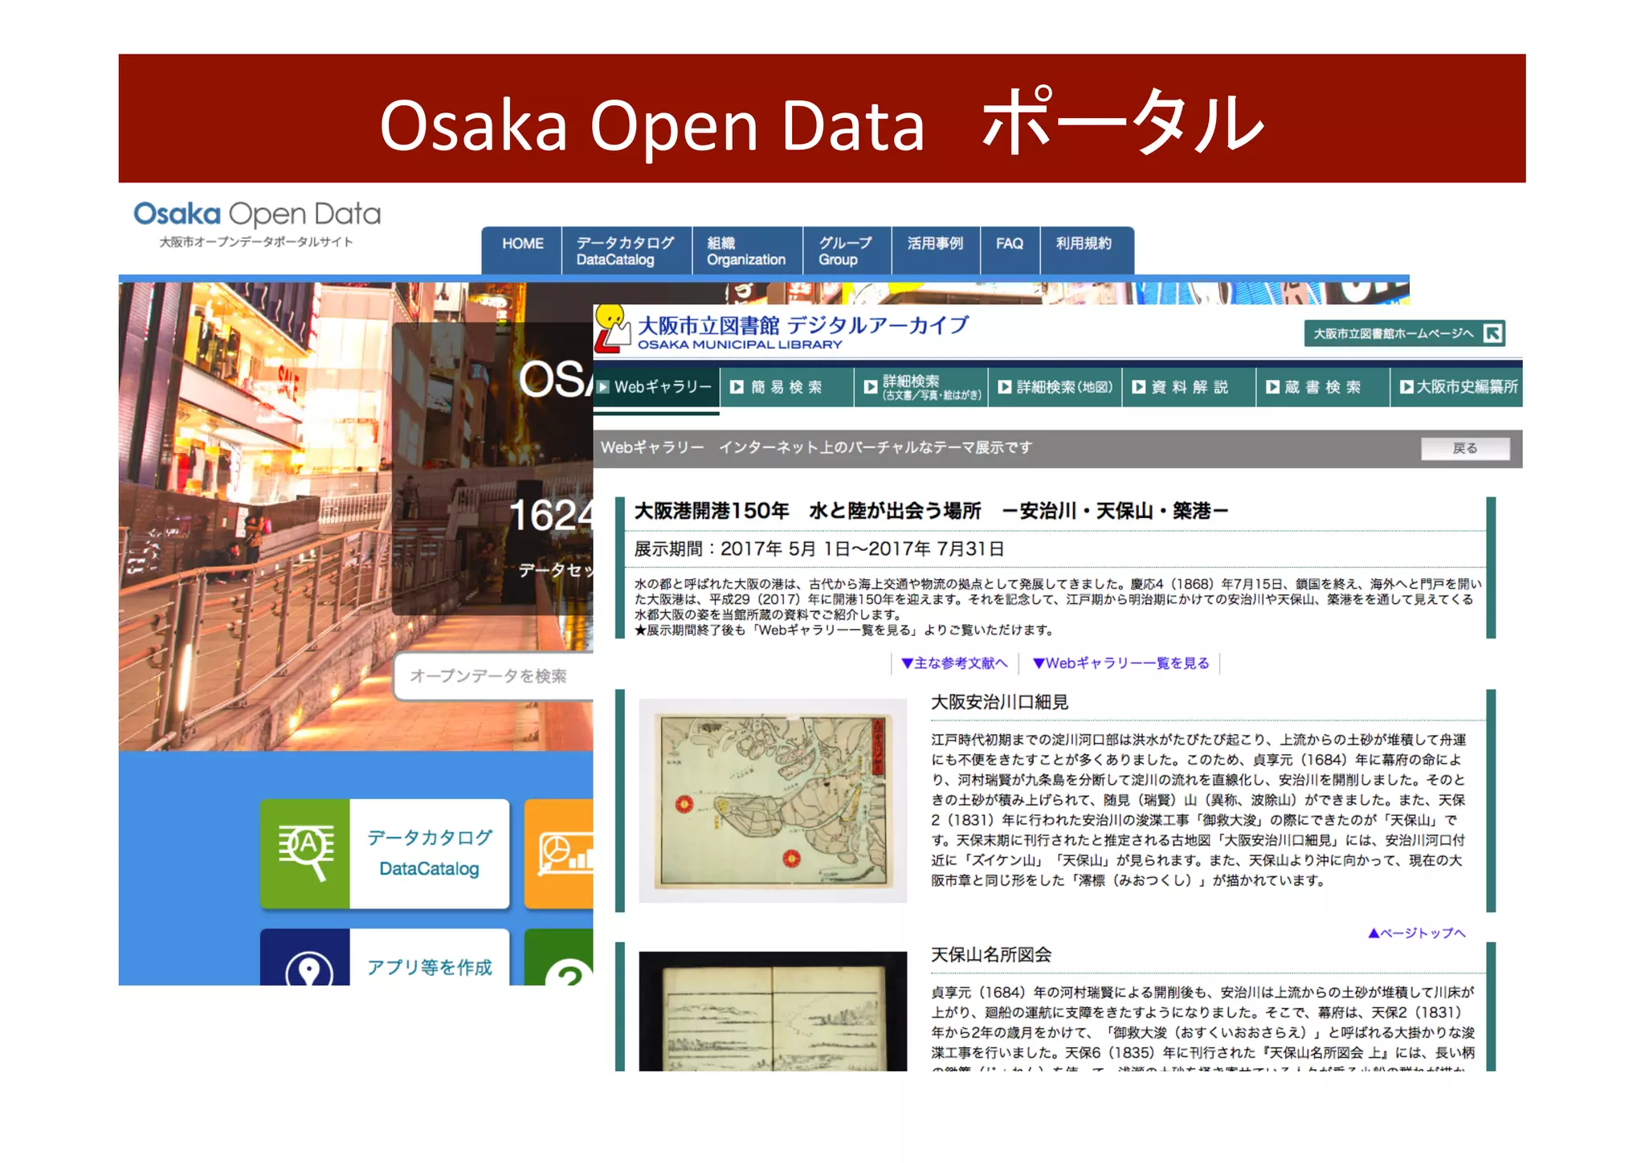This screenshot has height=1163, width=1645.
Task: Click the play arrow icon beside 詳細検索(地図)
Action: 1005,387
